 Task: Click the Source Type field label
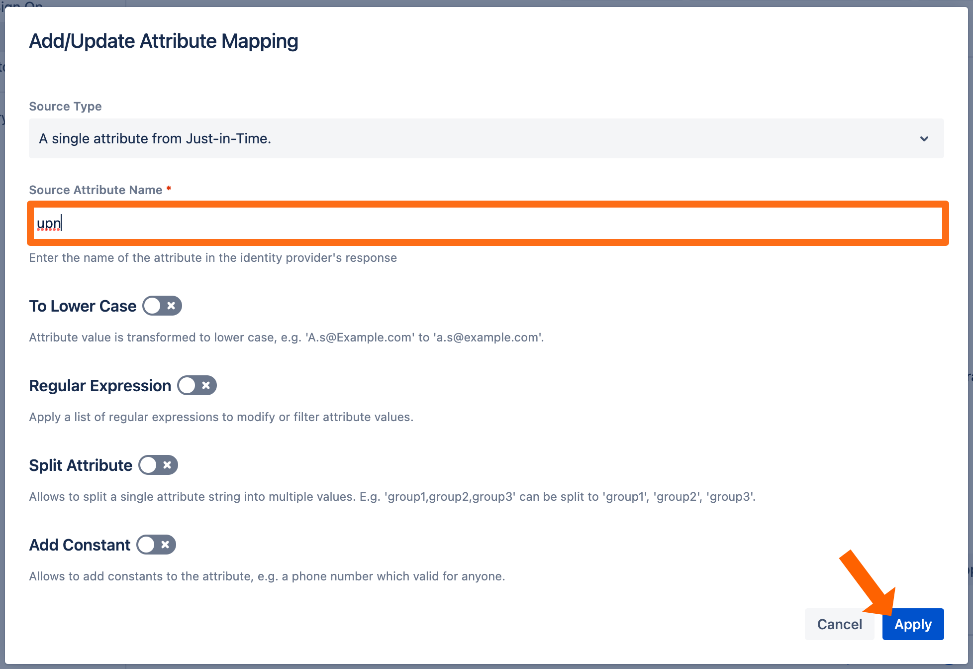pos(65,107)
